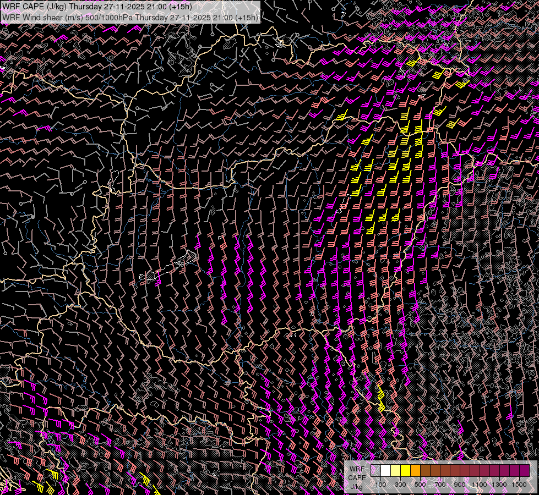Click the 500 tick label in legend
Viewport: 539px width, 495px height.
pyautogui.click(x=420, y=485)
